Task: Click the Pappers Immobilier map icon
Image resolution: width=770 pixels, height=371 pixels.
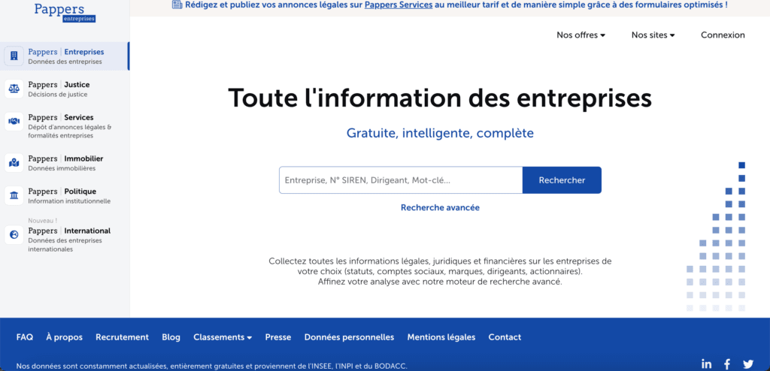Action: click(14, 162)
